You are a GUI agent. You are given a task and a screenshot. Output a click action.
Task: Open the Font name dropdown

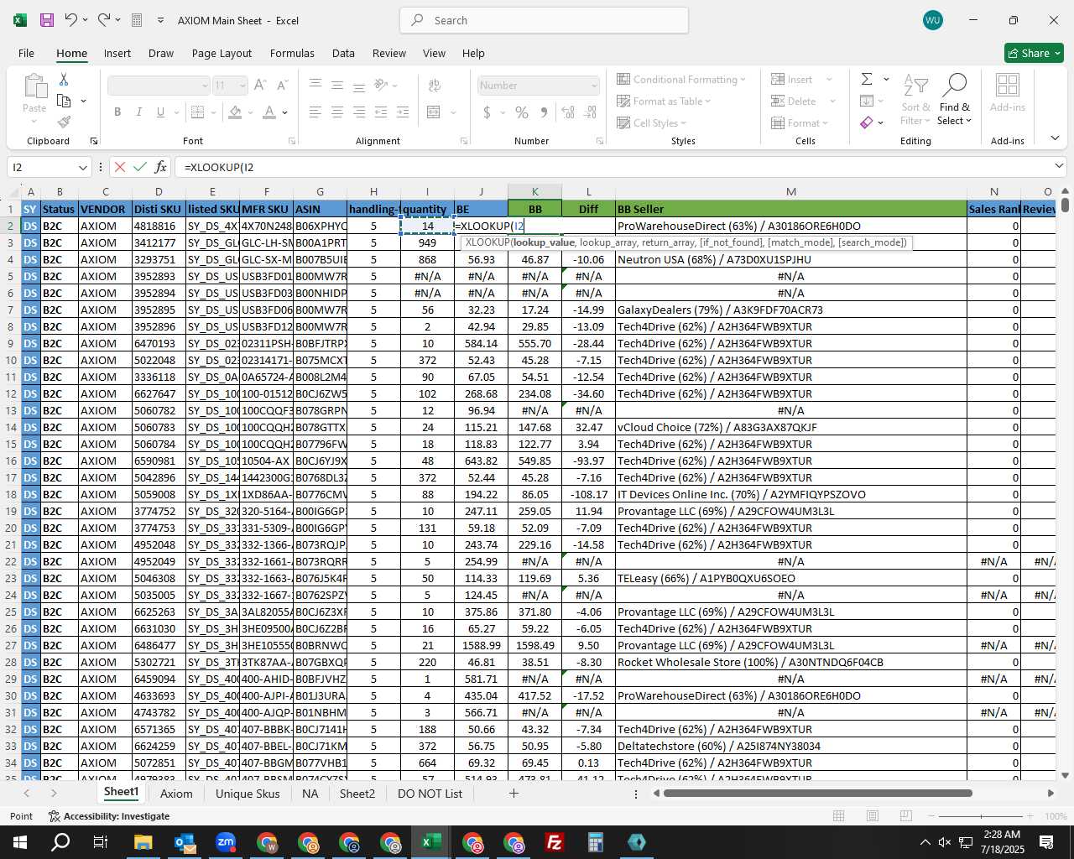point(204,86)
